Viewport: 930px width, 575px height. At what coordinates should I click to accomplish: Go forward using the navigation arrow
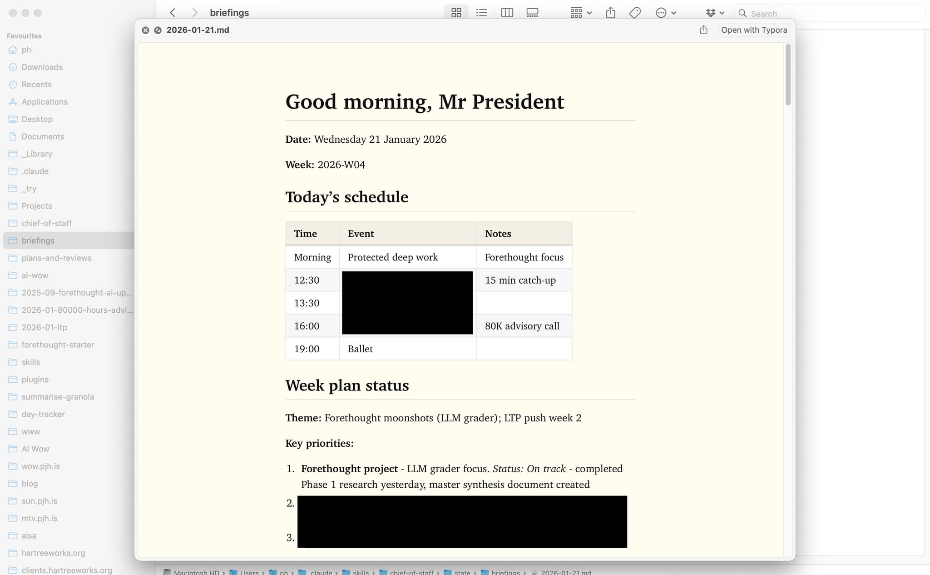194,12
